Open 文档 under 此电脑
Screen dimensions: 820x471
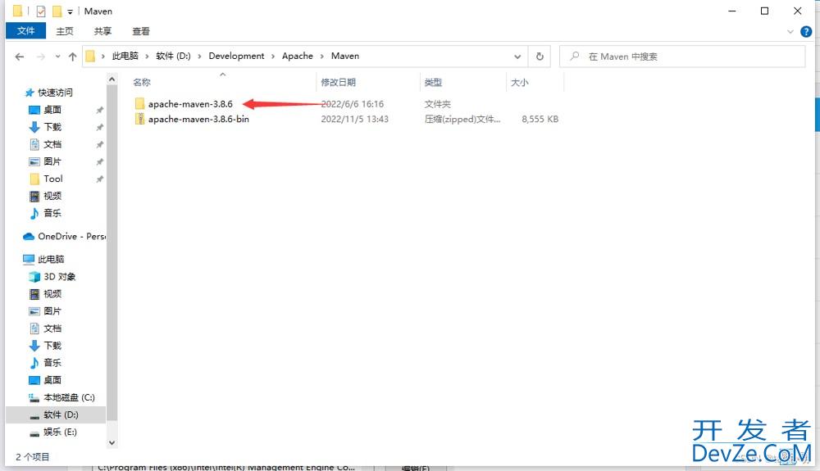tap(52, 328)
